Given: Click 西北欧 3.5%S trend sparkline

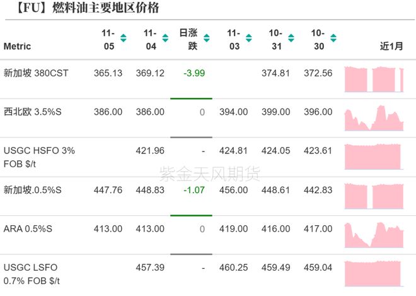Looking at the screenshot, I should coord(374,117).
